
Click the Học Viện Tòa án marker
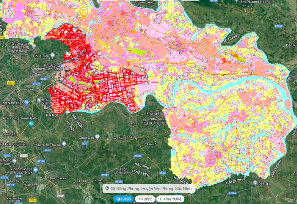(64, 144)
